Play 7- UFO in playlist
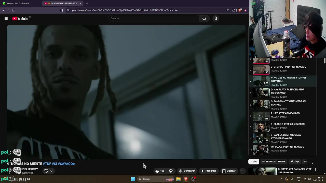The image size is (326, 183). (x=282, y=116)
